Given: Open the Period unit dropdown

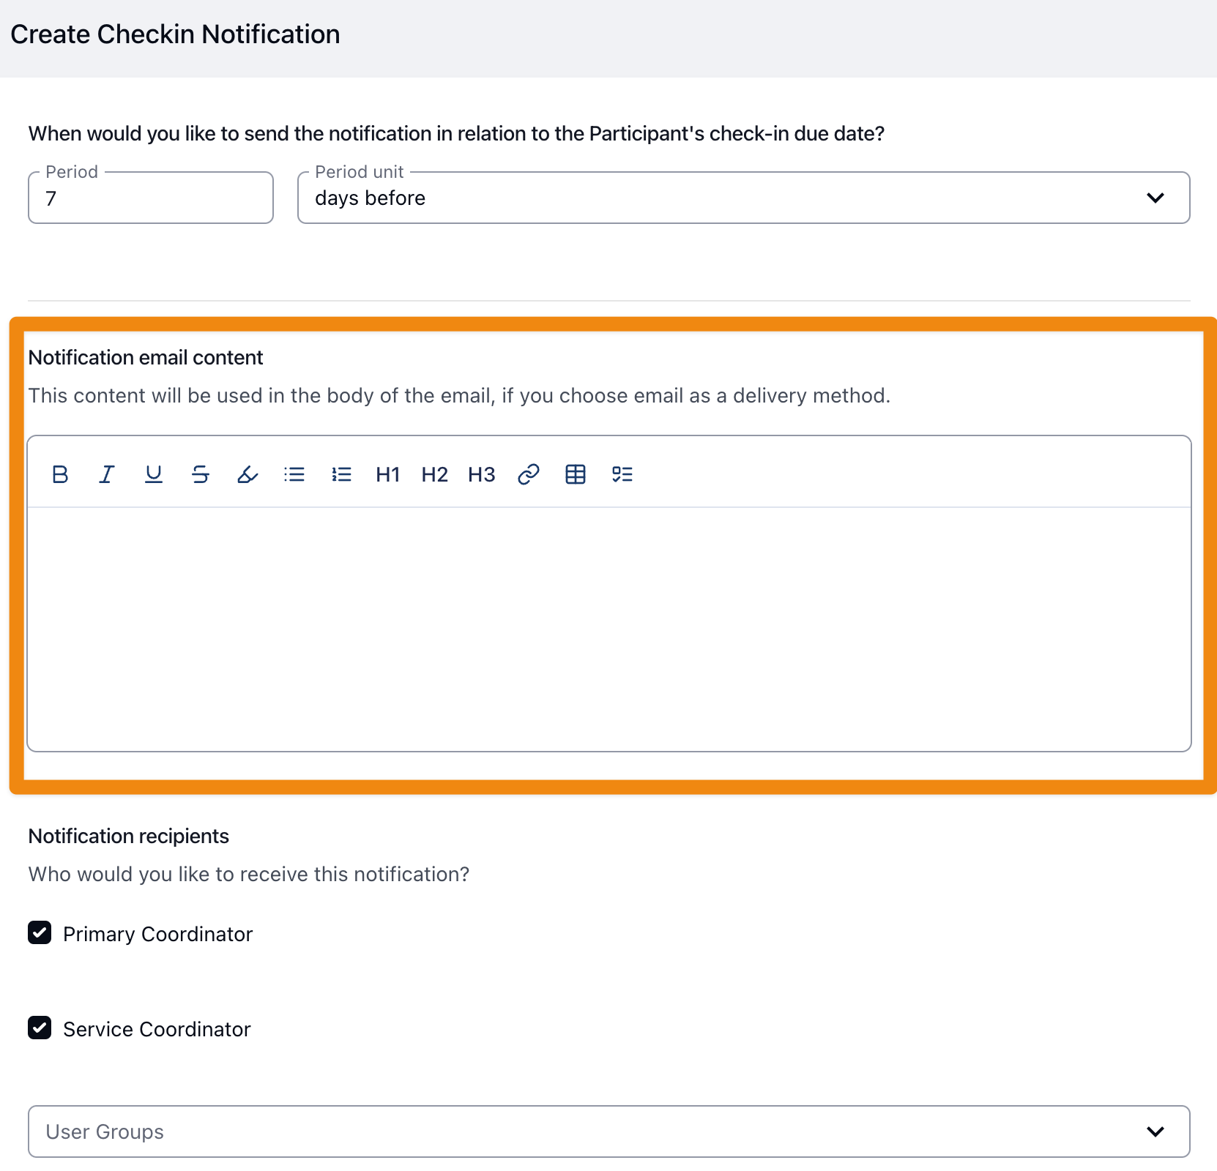Looking at the screenshot, I should (743, 198).
